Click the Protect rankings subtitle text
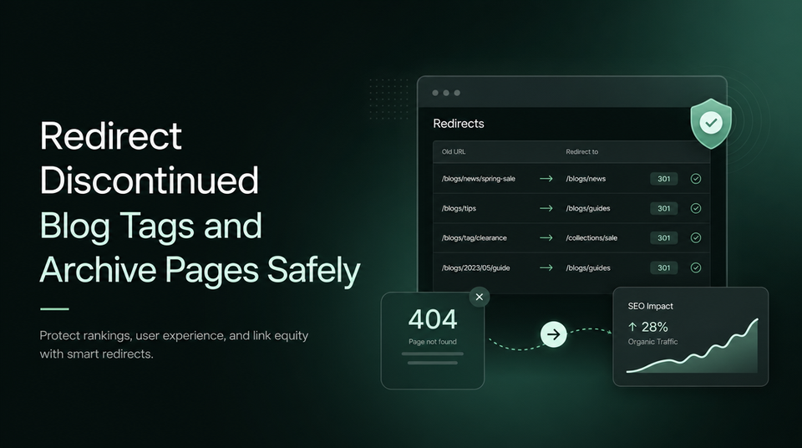 coord(174,344)
